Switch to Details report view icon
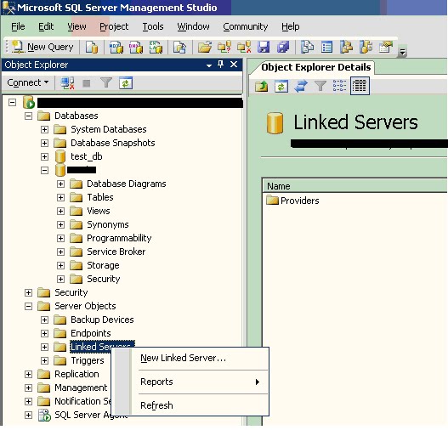 pos(360,86)
